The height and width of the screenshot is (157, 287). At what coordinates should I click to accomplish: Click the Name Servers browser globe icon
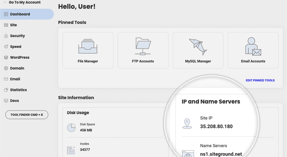click(x=188, y=154)
